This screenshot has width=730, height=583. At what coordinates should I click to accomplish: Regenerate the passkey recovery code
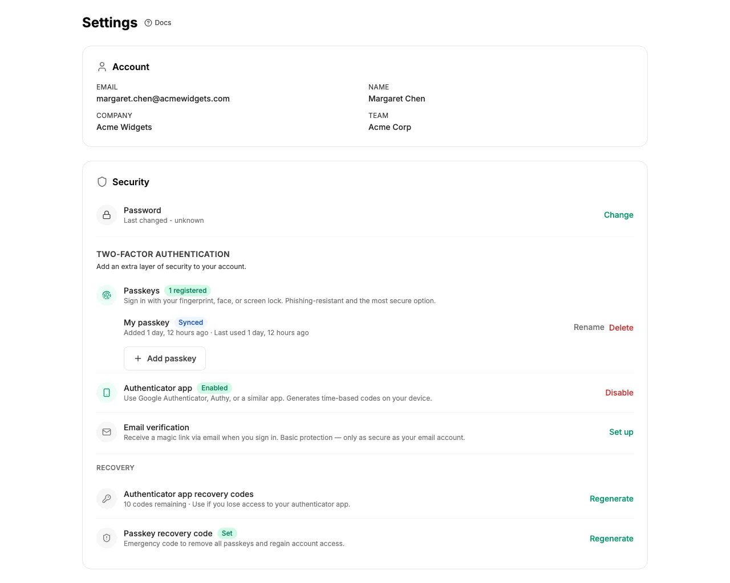(611, 538)
